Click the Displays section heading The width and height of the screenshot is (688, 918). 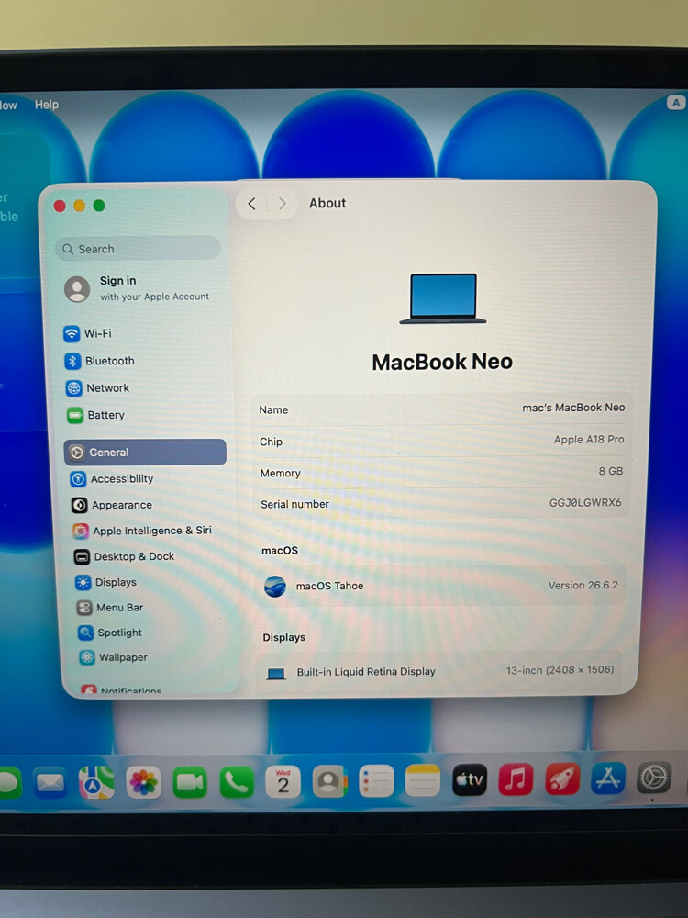tap(283, 637)
